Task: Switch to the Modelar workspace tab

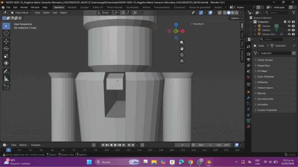Action: [72, 7]
